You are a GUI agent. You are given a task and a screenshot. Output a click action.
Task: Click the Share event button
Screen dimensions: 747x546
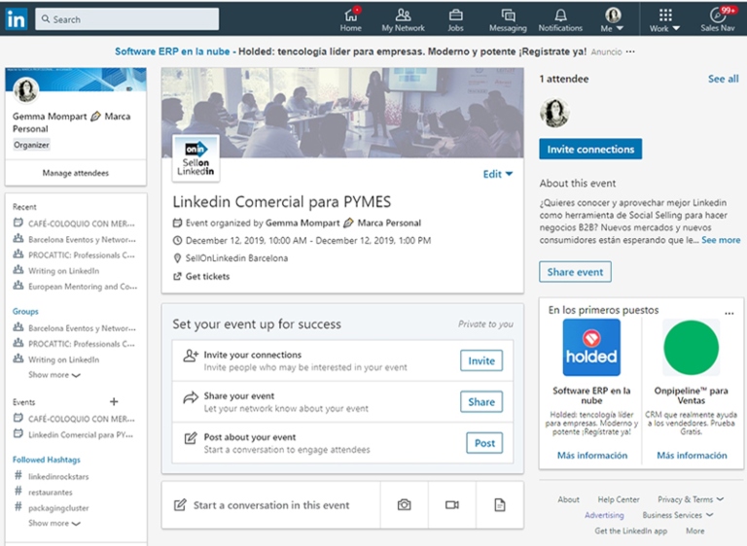[x=575, y=272]
